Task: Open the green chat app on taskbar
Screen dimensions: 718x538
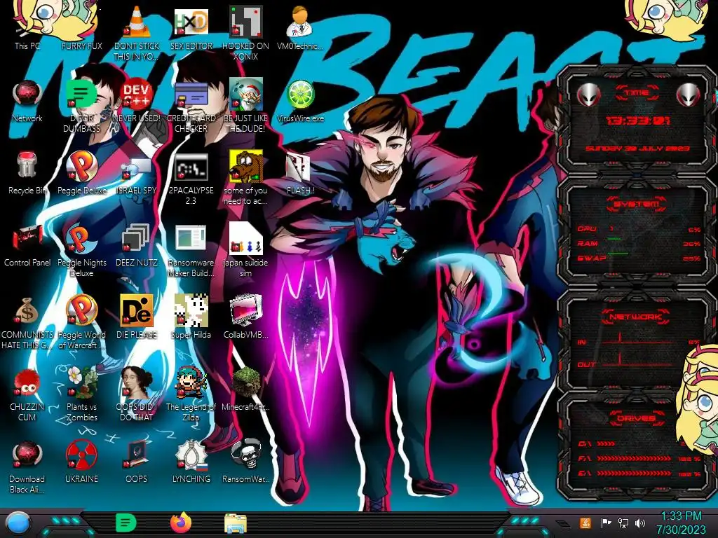Action: 126,523
